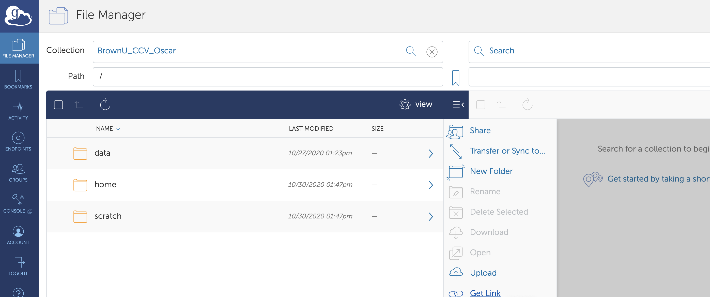
Task: Click Logout in the sidebar
Action: pyautogui.click(x=18, y=266)
